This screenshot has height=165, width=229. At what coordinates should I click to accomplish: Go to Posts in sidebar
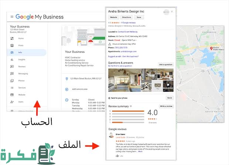point(21,46)
